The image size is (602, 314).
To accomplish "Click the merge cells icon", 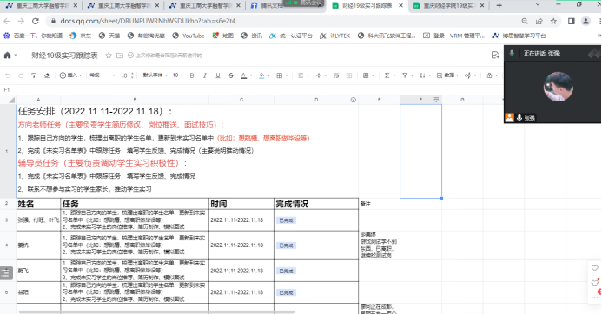I will point(349,75).
